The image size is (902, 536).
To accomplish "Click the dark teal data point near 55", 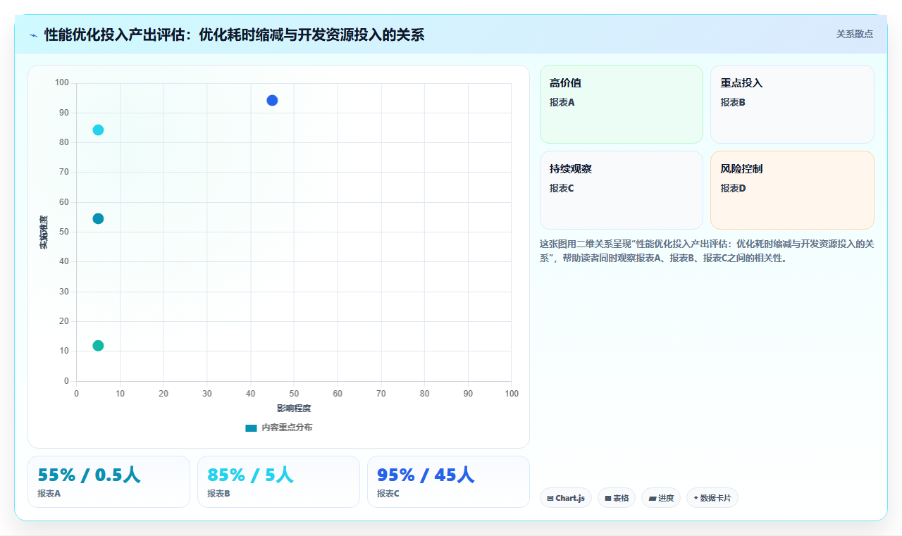I will pyautogui.click(x=98, y=218).
